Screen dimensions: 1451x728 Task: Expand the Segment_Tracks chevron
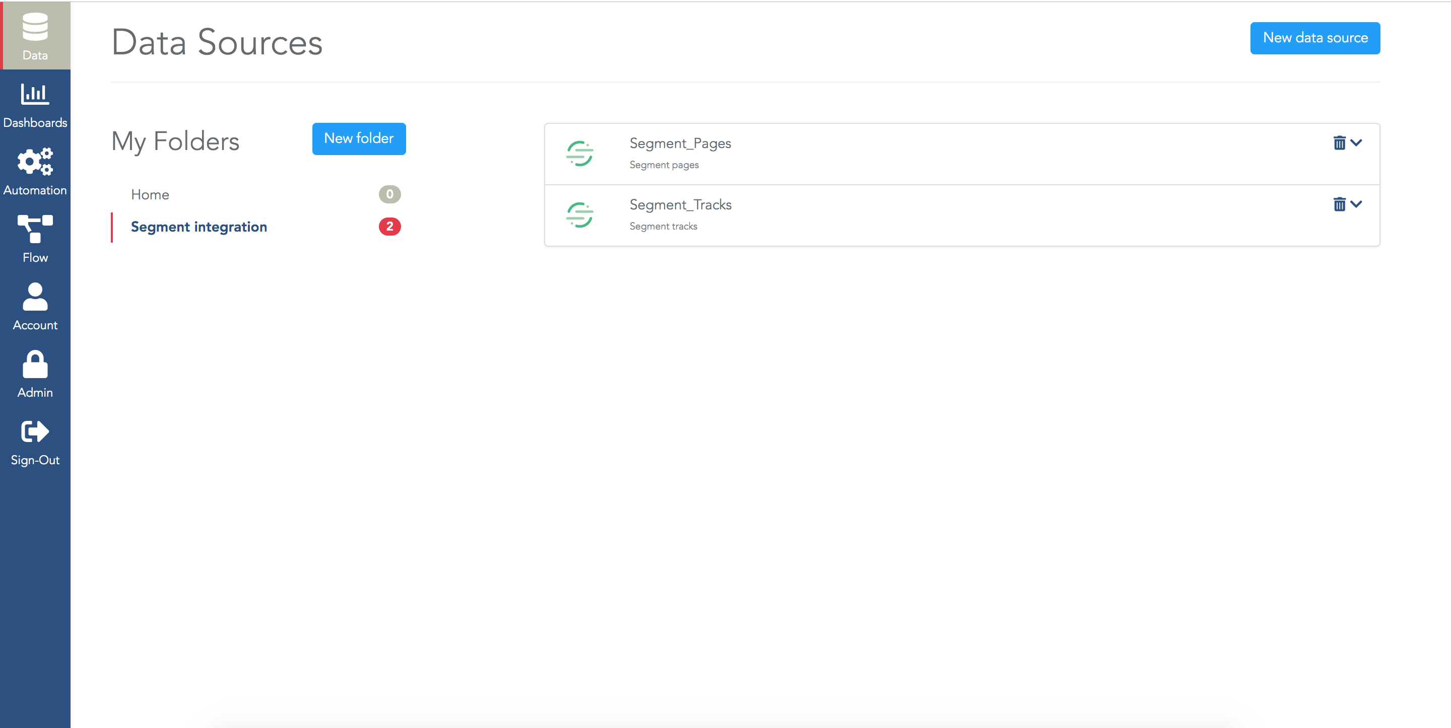click(1356, 204)
